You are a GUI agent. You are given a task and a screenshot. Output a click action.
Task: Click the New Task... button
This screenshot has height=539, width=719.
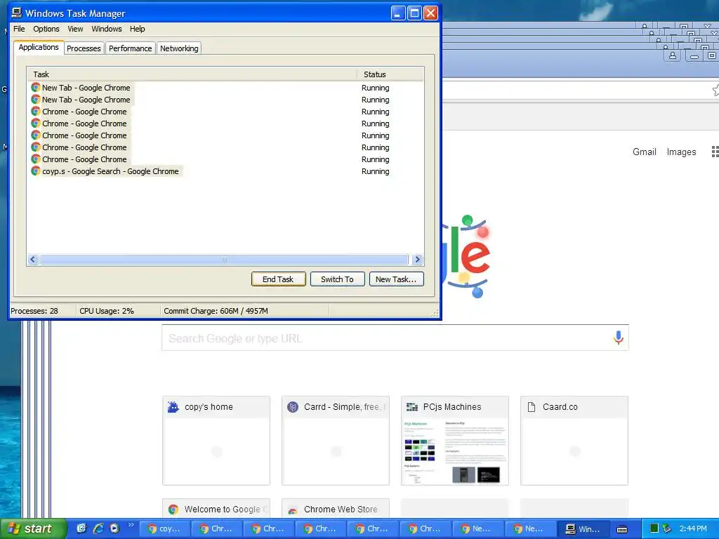(x=396, y=279)
